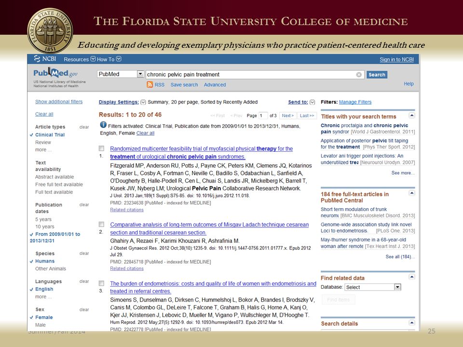463x347 pixels.
Task: Click Show additional filters
Action: coord(59,102)
